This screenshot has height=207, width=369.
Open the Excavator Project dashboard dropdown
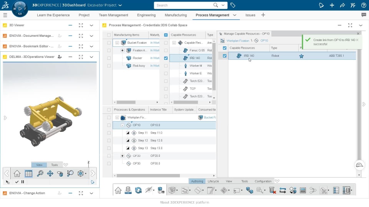click(x=120, y=5)
